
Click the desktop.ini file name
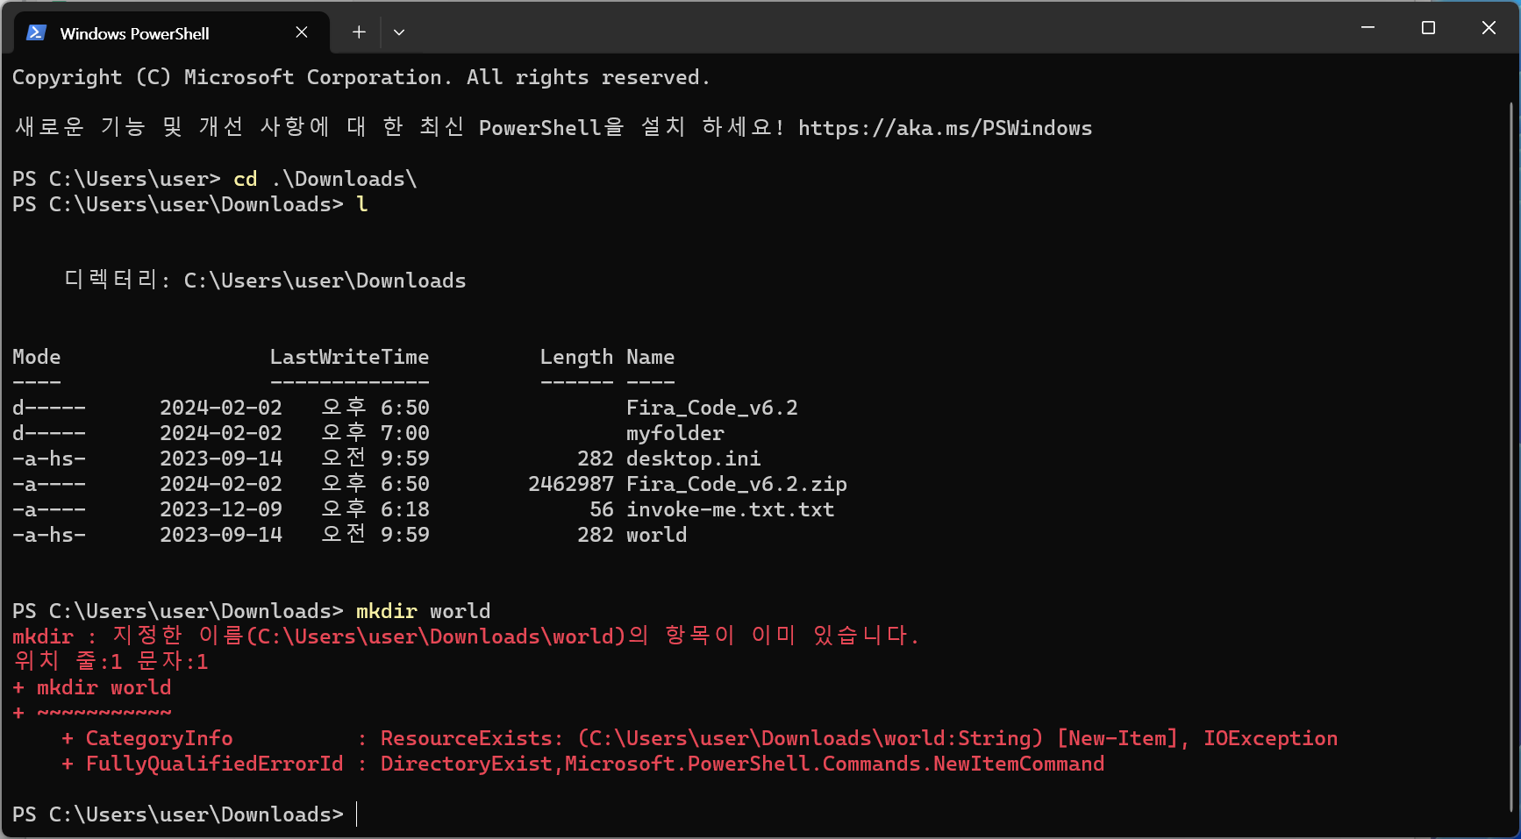694,459
